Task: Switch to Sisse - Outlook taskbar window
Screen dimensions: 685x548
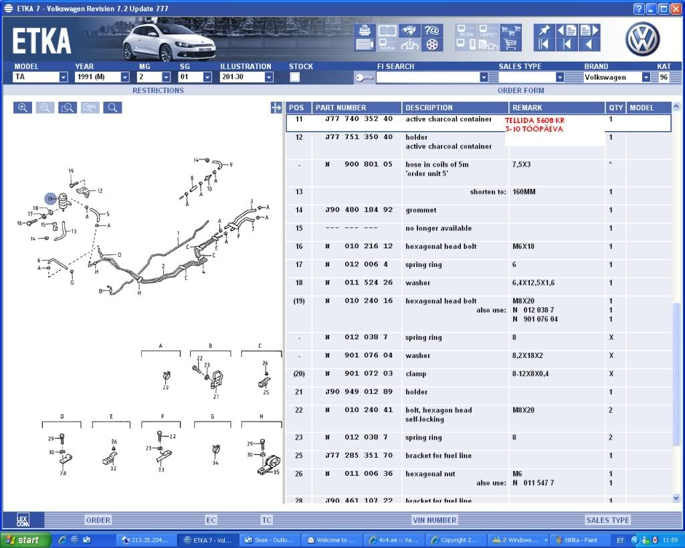Action: pos(270,540)
